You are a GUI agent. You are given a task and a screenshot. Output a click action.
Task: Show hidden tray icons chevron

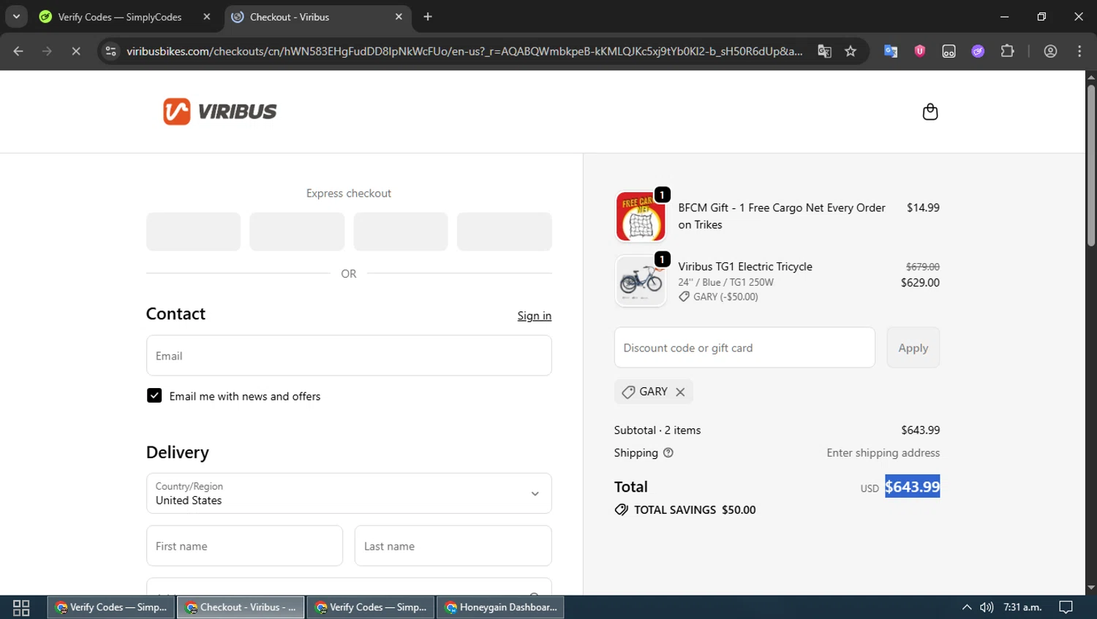(x=966, y=607)
